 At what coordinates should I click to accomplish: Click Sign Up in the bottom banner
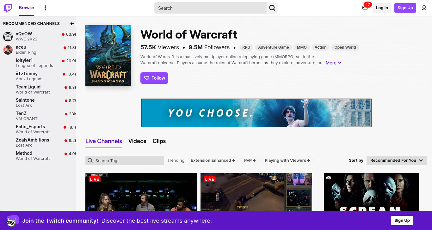(x=402, y=221)
